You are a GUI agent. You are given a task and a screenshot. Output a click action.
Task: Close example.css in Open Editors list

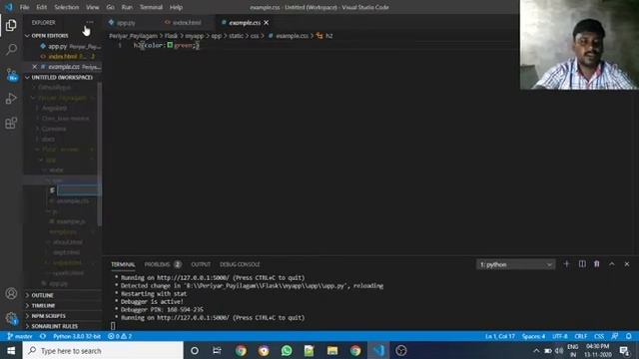pos(35,67)
